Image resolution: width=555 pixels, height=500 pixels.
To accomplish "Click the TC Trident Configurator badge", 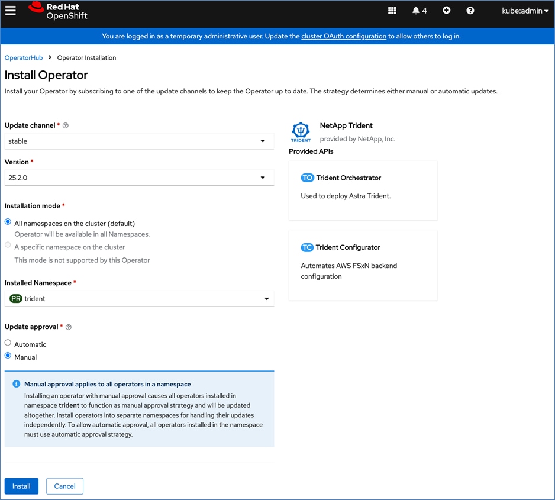I will click(x=307, y=247).
